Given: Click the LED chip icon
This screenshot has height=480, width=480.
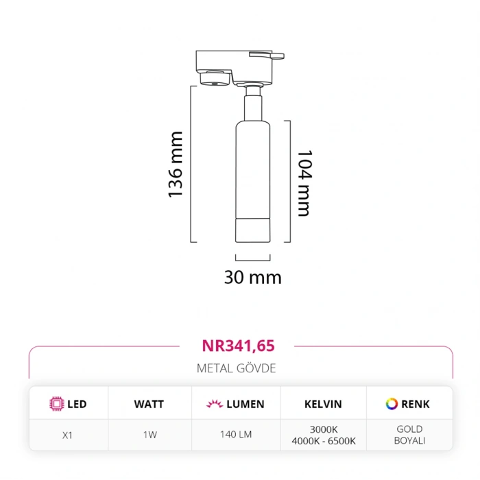Looking at the screenshot, I should tap(57, 404).
